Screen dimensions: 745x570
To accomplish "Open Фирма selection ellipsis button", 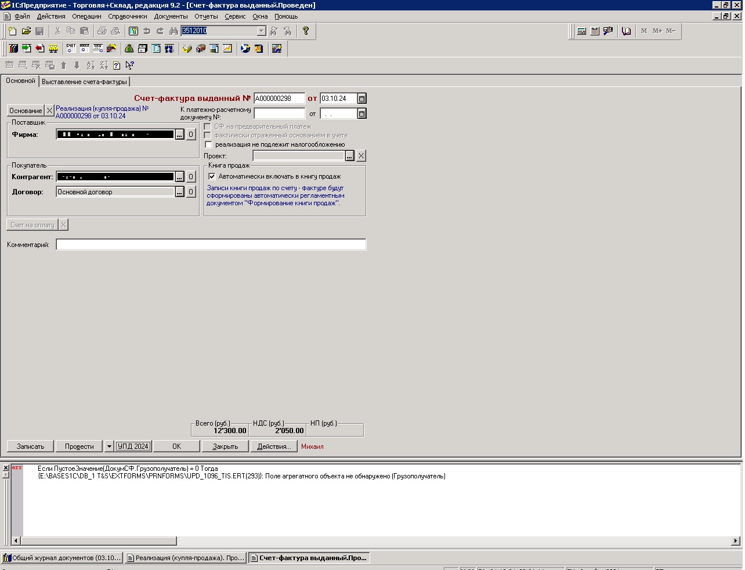I will [x=179, y=135].
